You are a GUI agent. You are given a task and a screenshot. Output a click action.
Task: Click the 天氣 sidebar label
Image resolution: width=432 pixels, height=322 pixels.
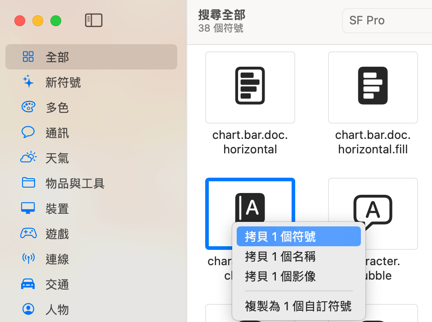click(57, 158)
